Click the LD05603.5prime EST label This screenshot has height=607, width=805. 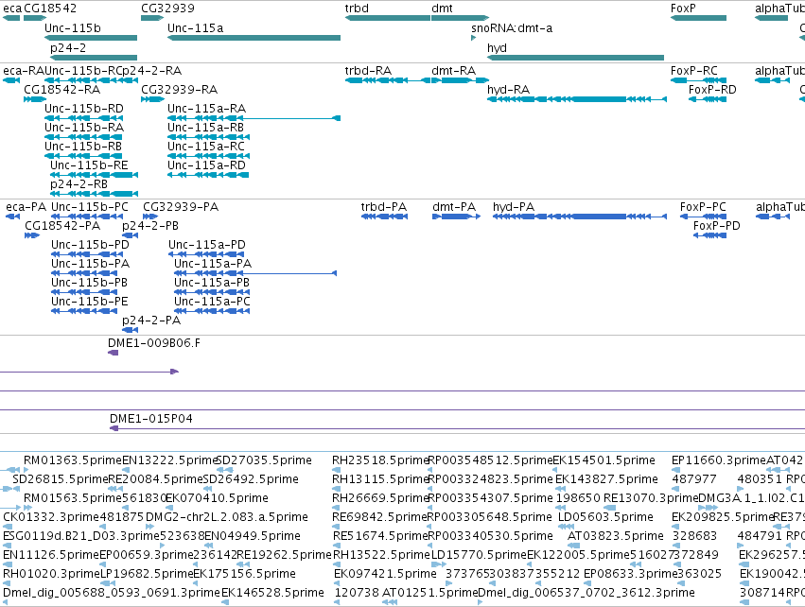click(605, 517)
